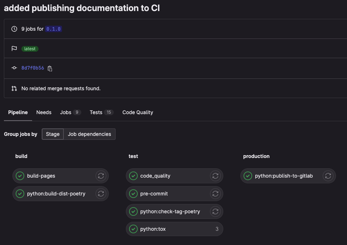The width and height of the screenshot is (347, 245).
Task: Switch to the Code Quality tab
Action: (x=138, y=112)
